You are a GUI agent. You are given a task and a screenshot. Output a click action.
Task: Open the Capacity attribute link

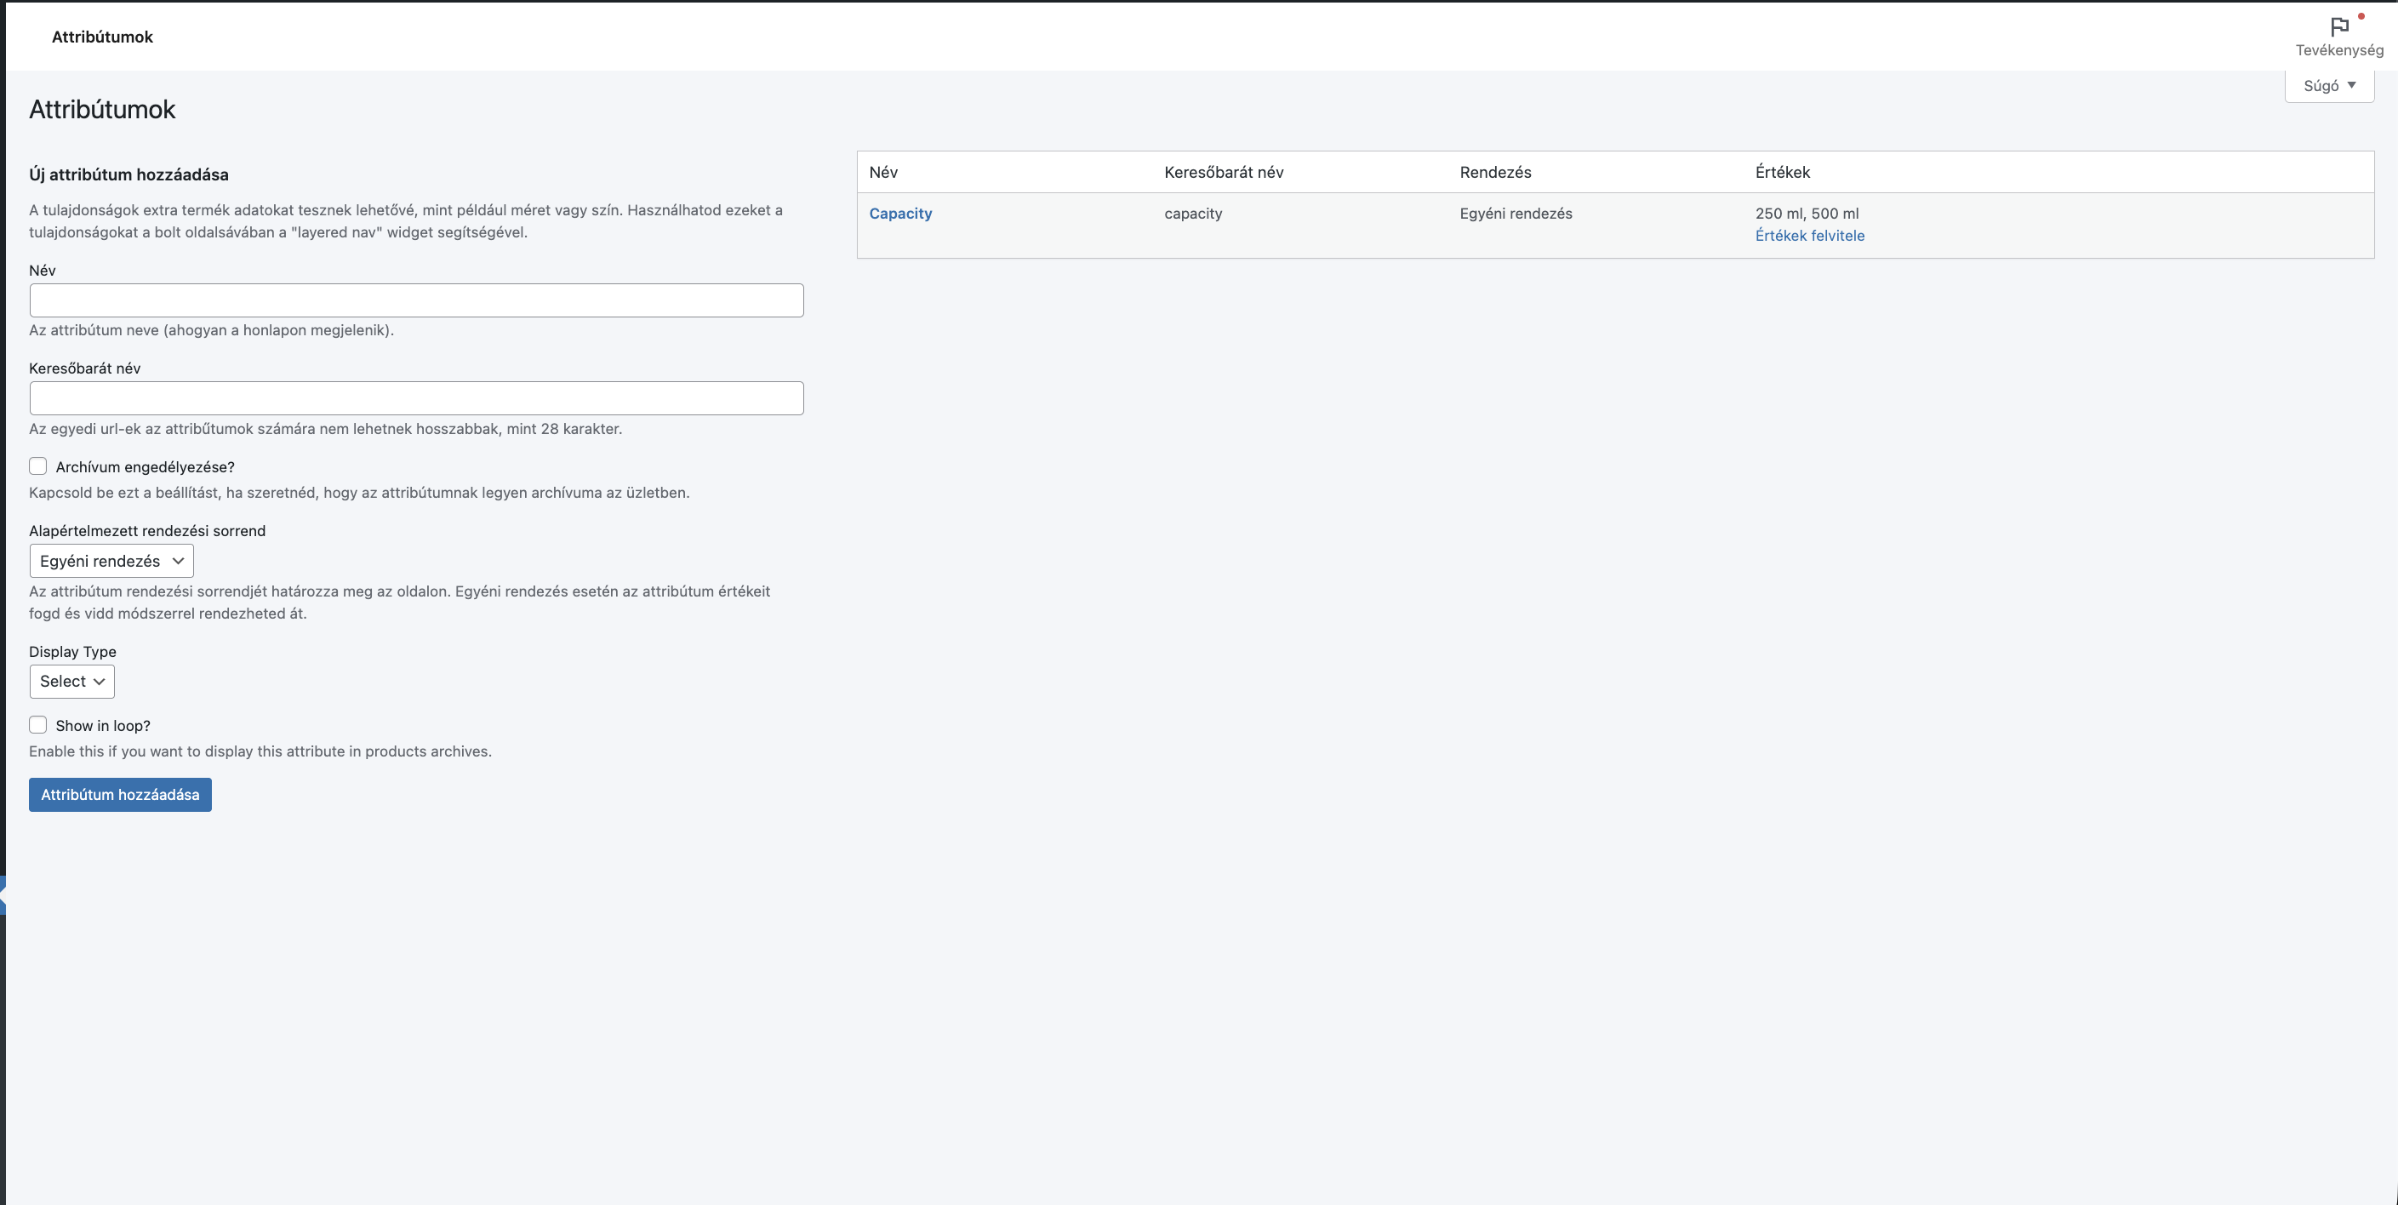(899, 214)
